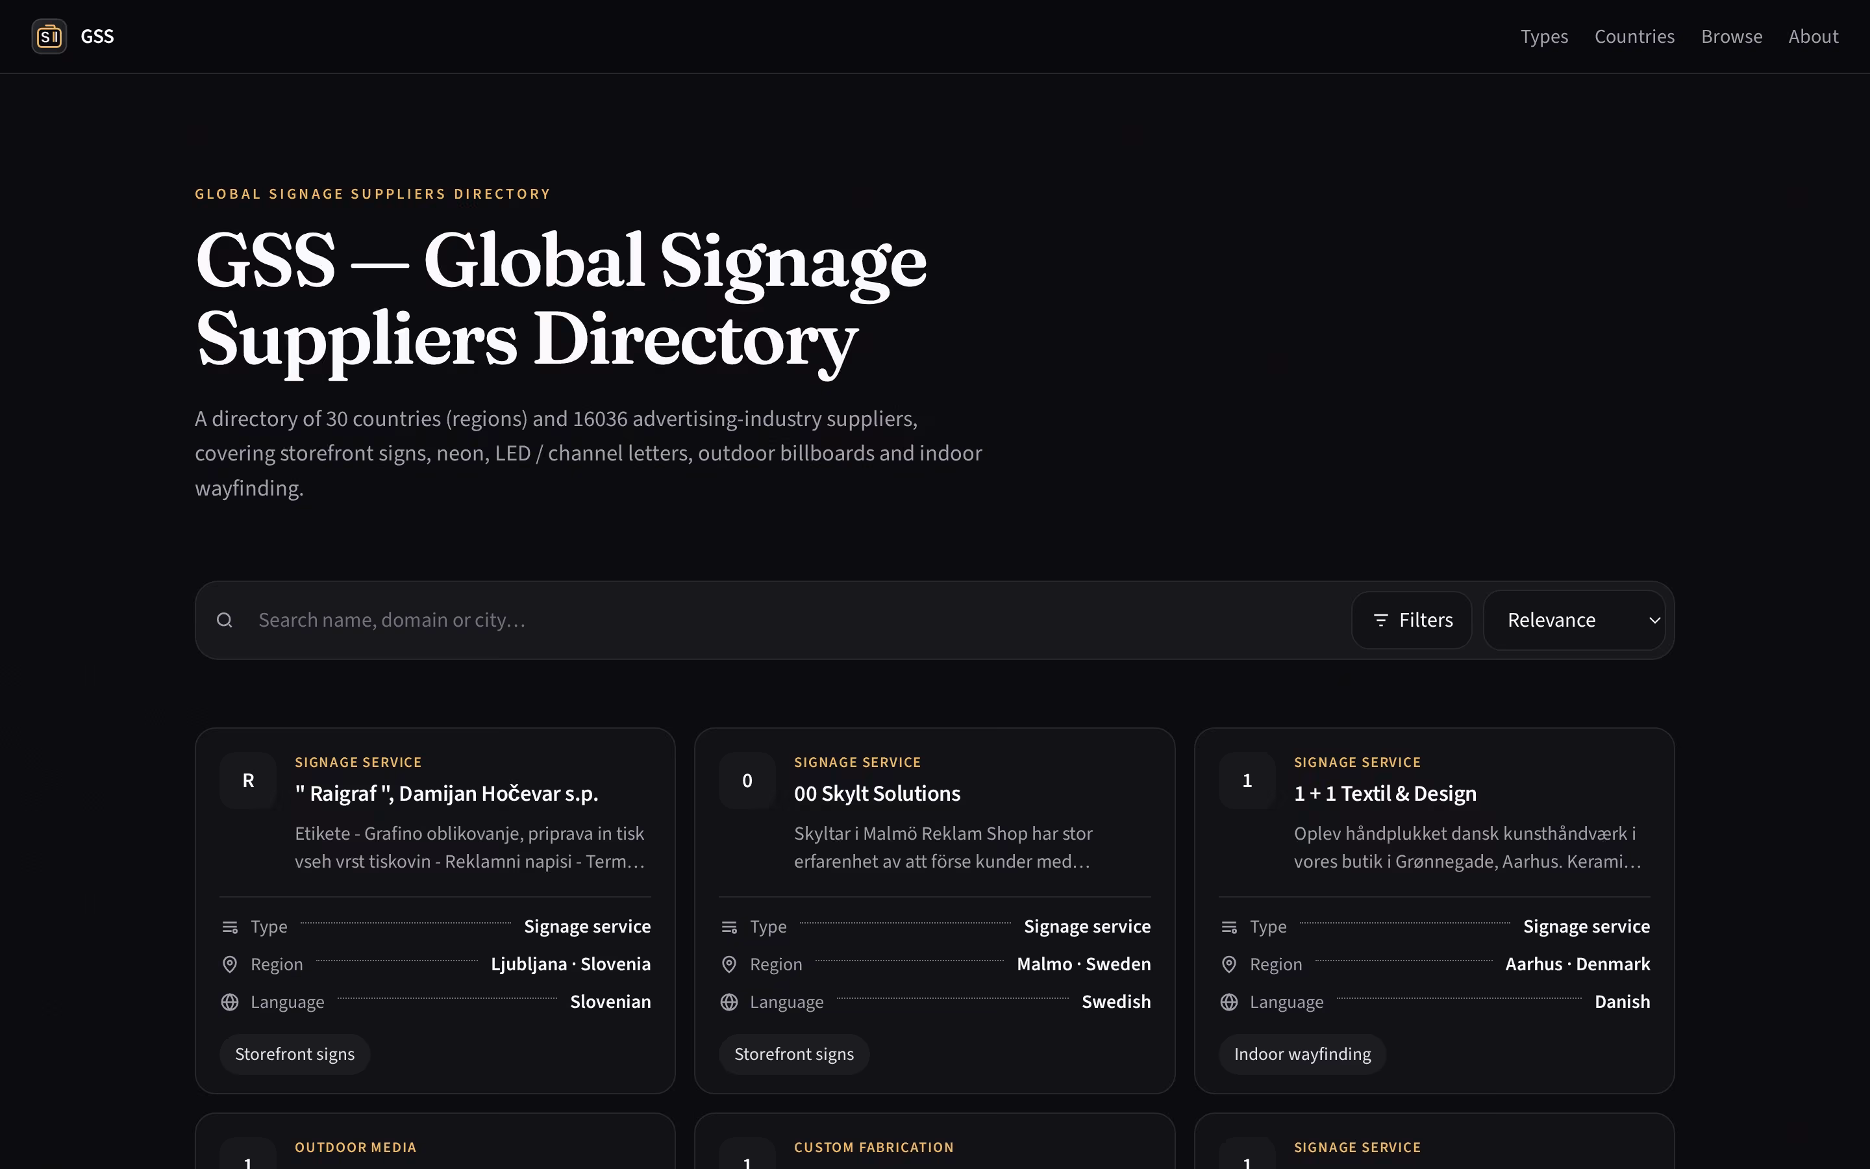Click the Ljubljana · Slovenia region value

click(x=570, y=964)
